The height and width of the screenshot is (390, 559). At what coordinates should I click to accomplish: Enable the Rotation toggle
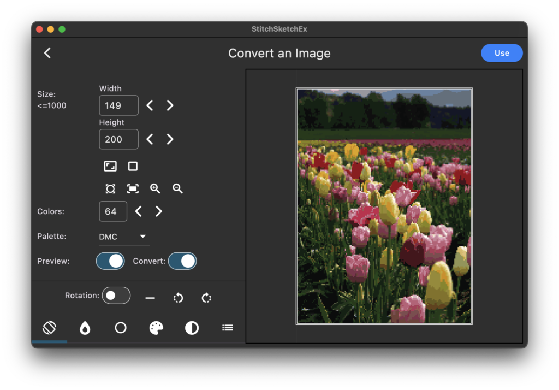[116, 296]
